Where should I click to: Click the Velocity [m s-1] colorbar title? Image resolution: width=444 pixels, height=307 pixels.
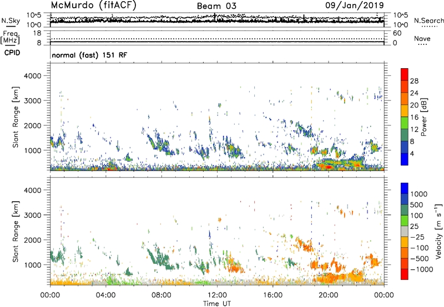click(x=438, y=231)
